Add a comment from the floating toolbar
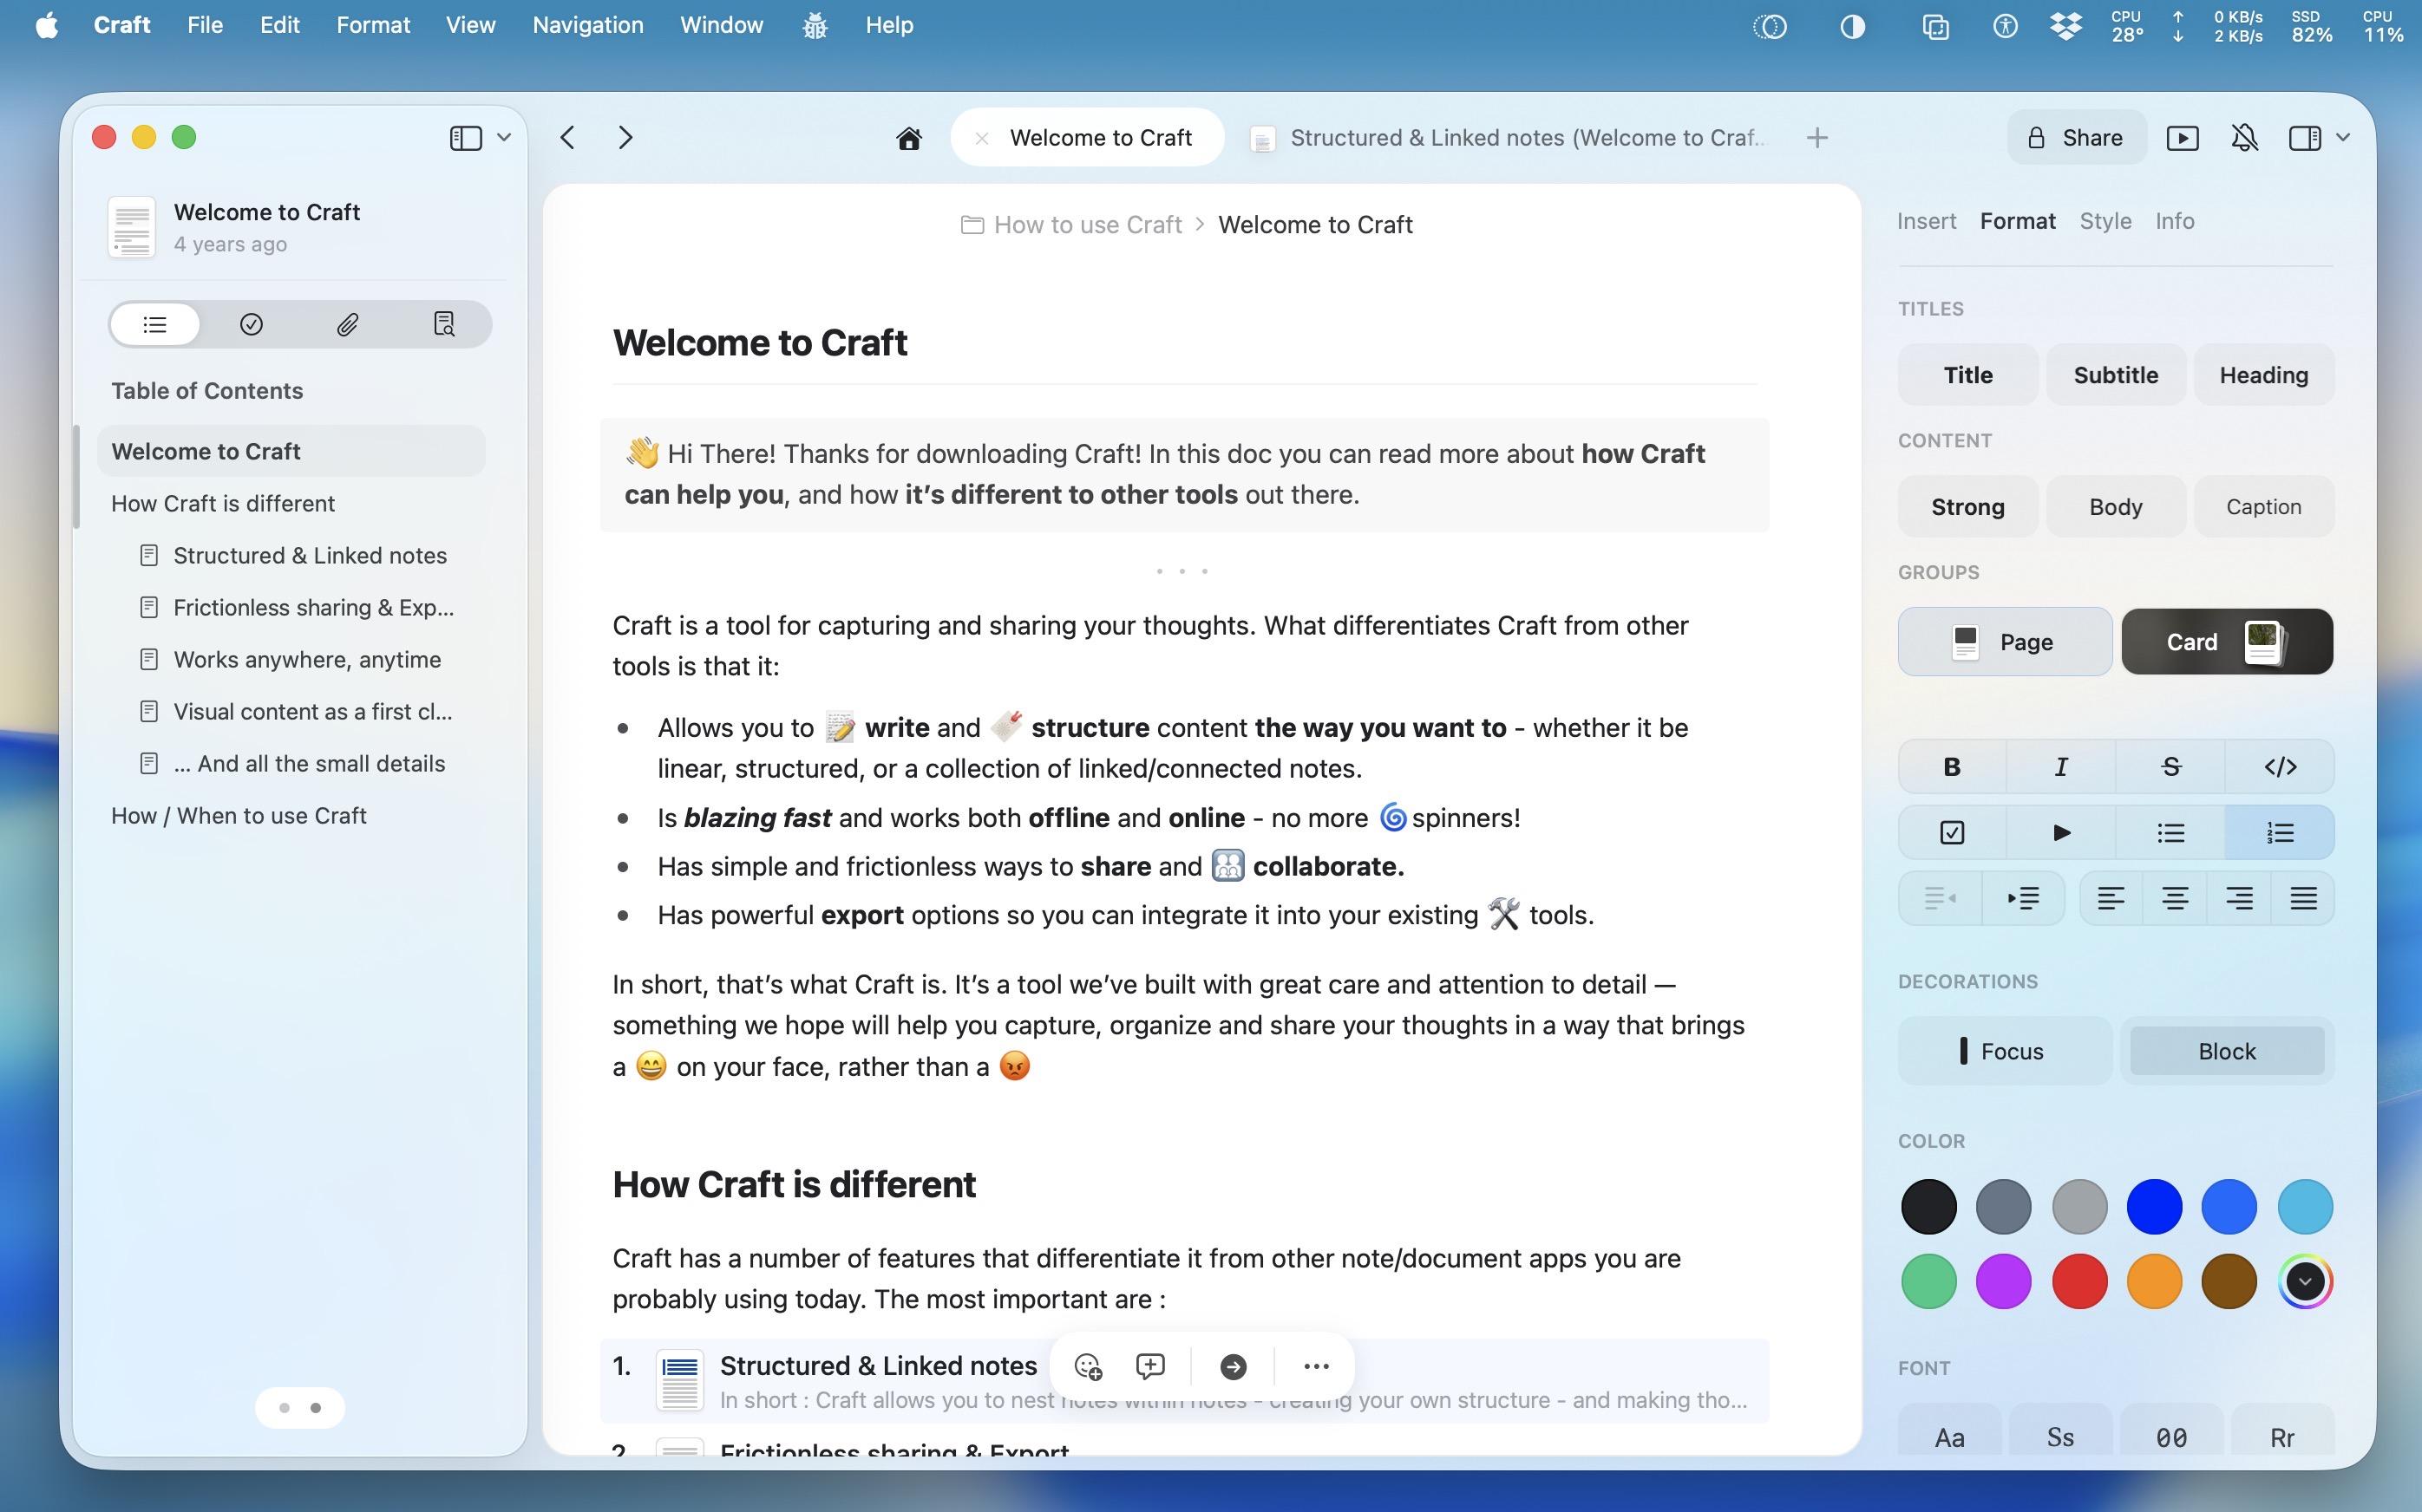Screen dimensions: 2422x1512 (1150, 1366)
